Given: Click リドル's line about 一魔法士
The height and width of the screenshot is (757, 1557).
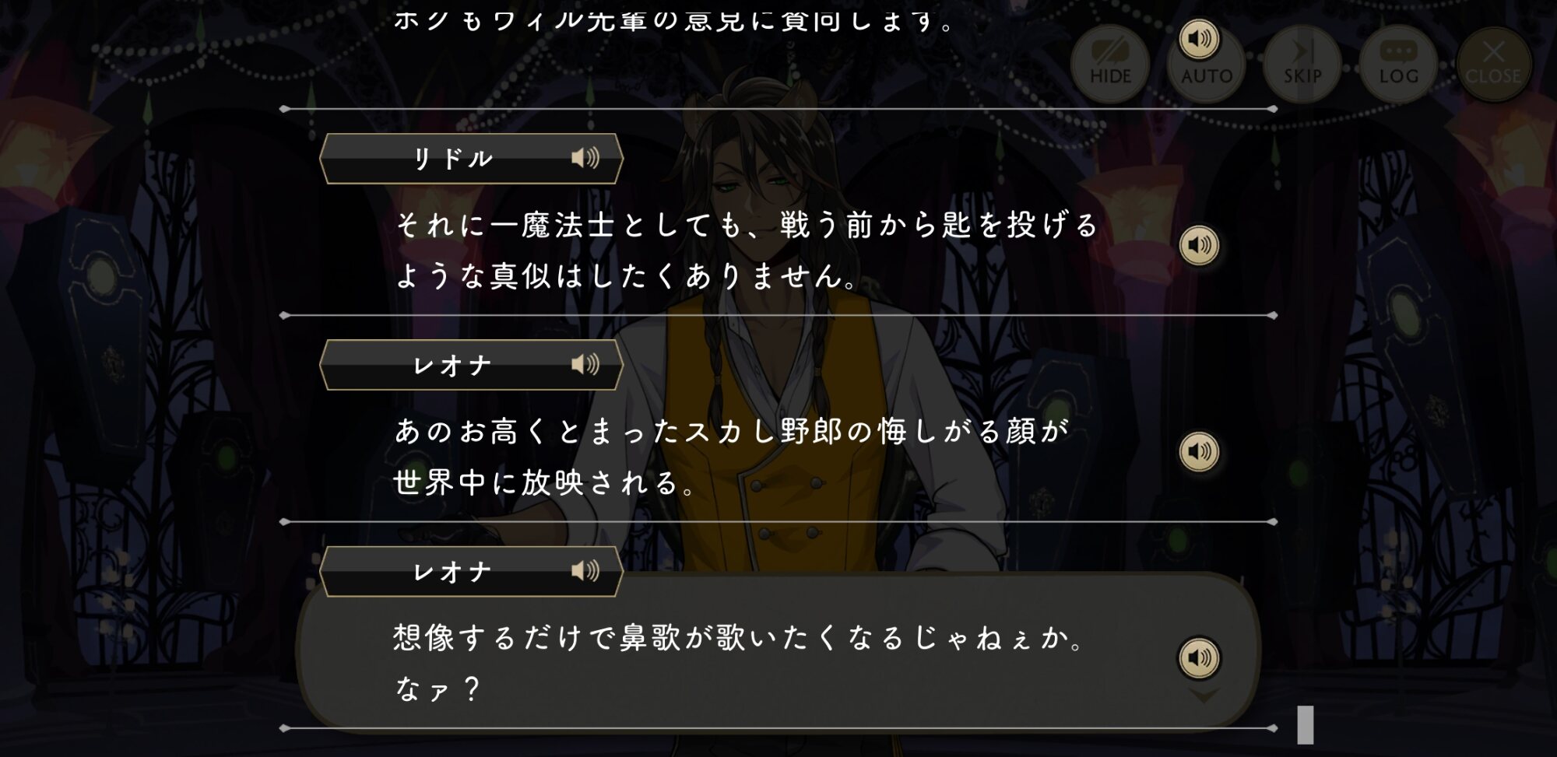Looking at the screenshot, I should click(x=746, y=250).
